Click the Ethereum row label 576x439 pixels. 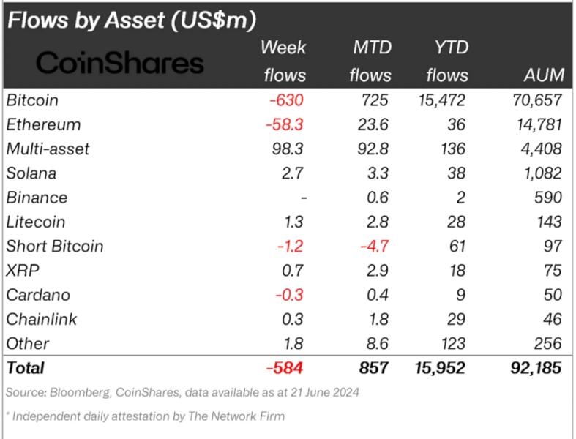pos(42,124)
